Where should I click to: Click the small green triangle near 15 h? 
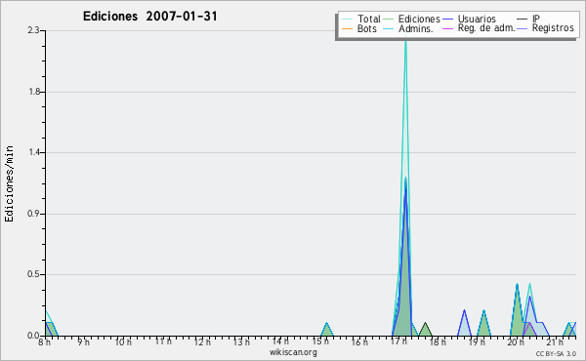326,331
